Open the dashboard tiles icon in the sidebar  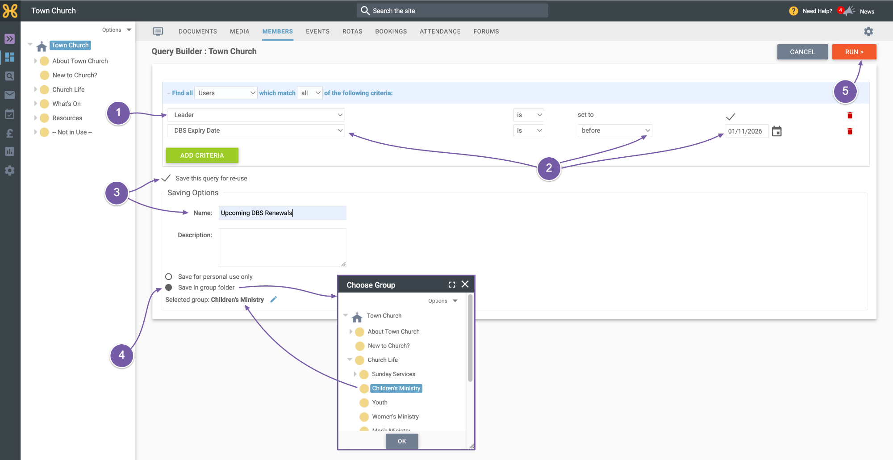(x=10, y=57)
